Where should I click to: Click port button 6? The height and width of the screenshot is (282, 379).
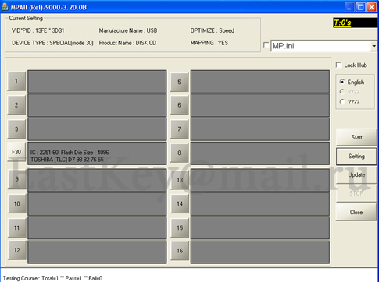click(x=179, y=105)
